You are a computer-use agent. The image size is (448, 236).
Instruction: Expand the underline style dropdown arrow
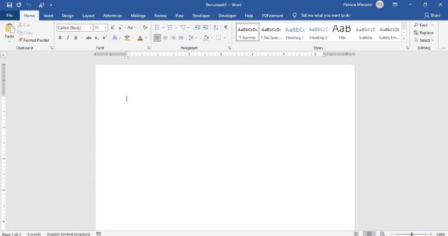pos(82,37)
